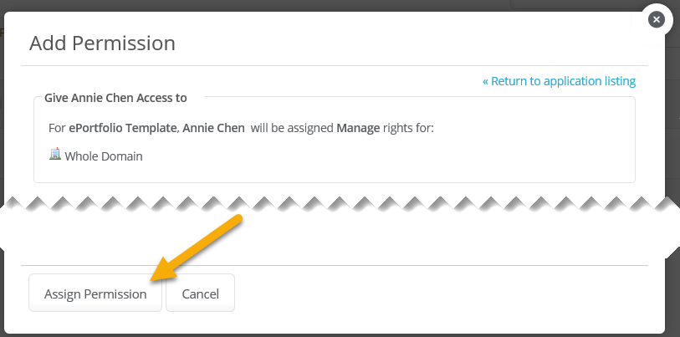The image size is (680, 337).
Task: Click the « chevron before Return
Action: point(486,81)
